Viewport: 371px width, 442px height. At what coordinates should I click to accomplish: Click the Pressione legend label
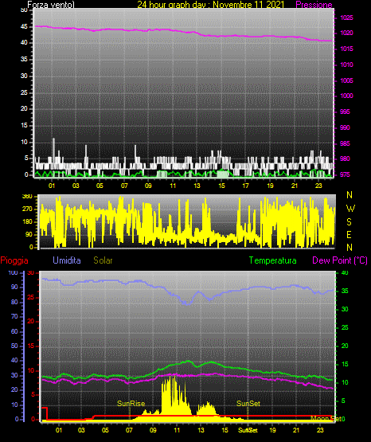314,5
